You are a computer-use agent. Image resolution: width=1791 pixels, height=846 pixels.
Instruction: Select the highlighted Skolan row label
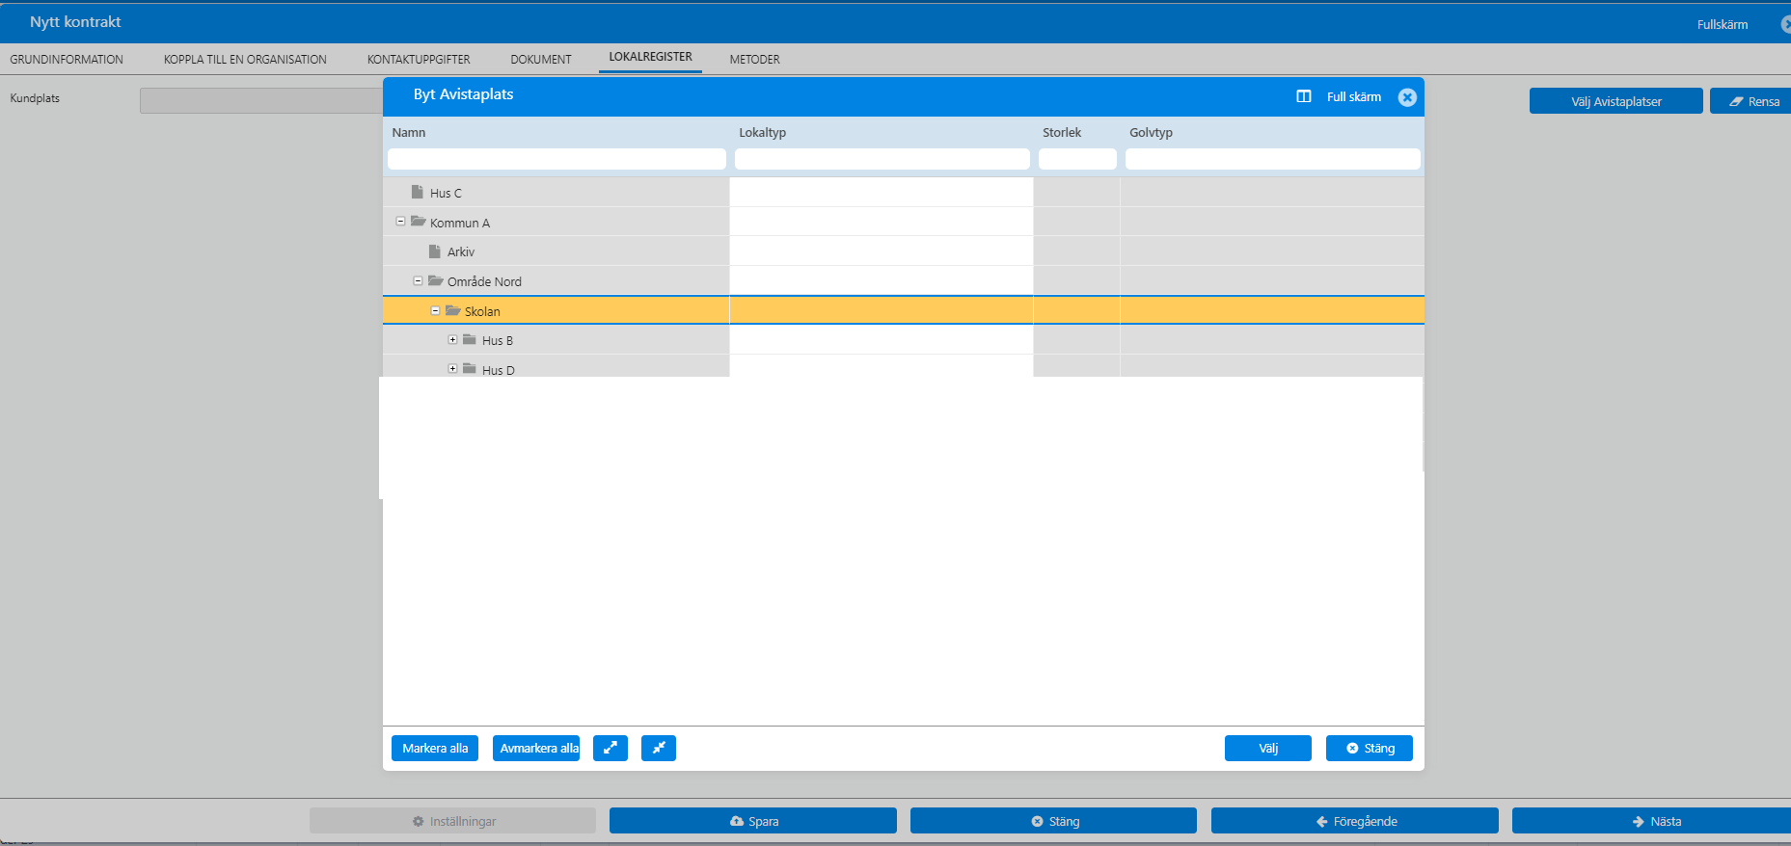[x=482, y=311]
